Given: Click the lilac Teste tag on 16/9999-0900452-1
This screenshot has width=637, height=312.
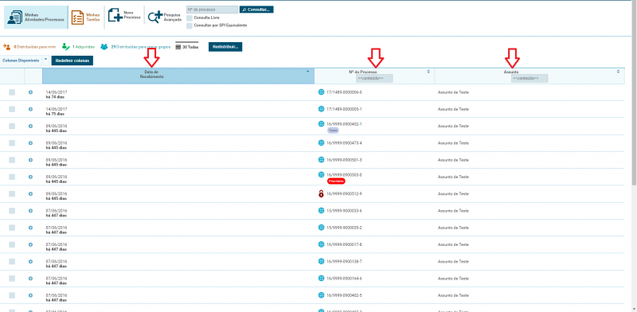Looking at the screenshot, I should tap(333, 131).
